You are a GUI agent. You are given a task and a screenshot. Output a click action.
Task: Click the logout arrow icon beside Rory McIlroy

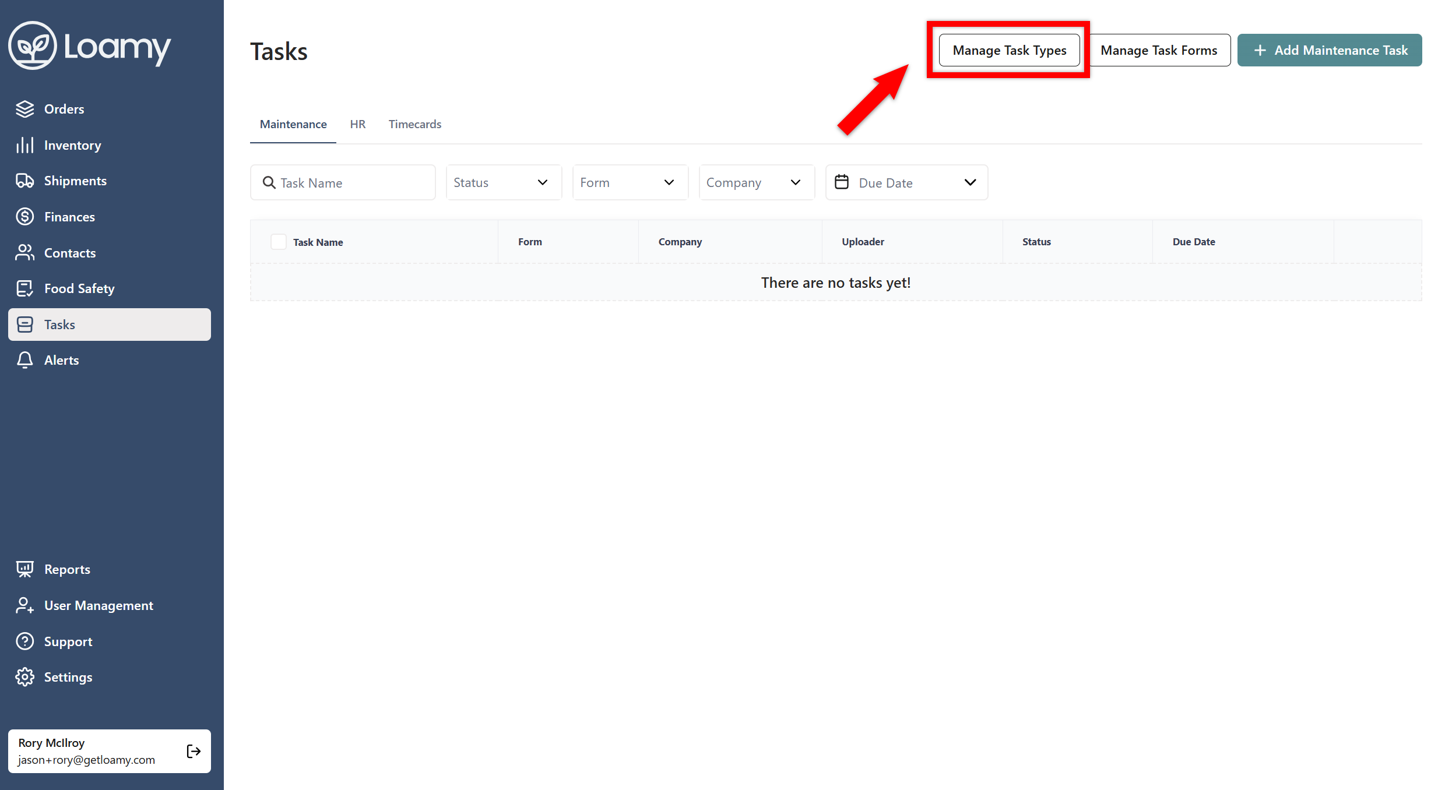[194, 751]
